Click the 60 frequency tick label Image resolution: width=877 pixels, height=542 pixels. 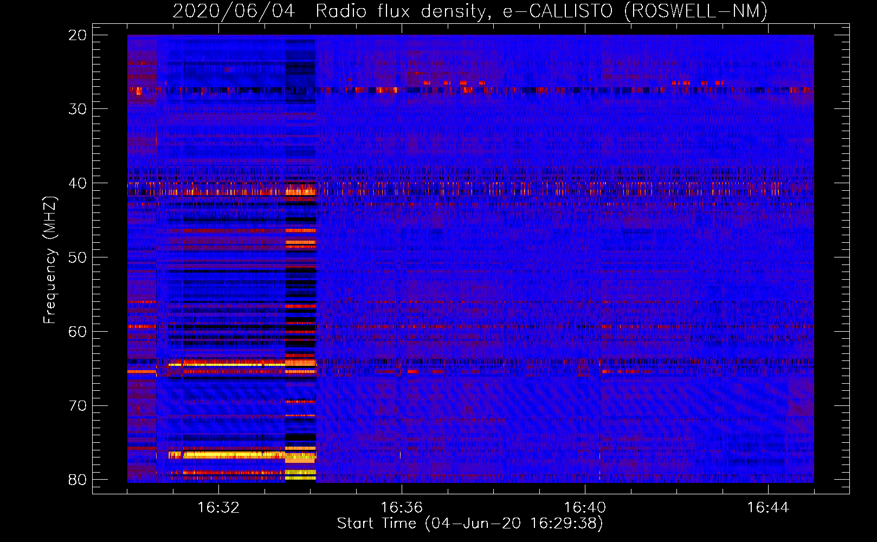78,331
